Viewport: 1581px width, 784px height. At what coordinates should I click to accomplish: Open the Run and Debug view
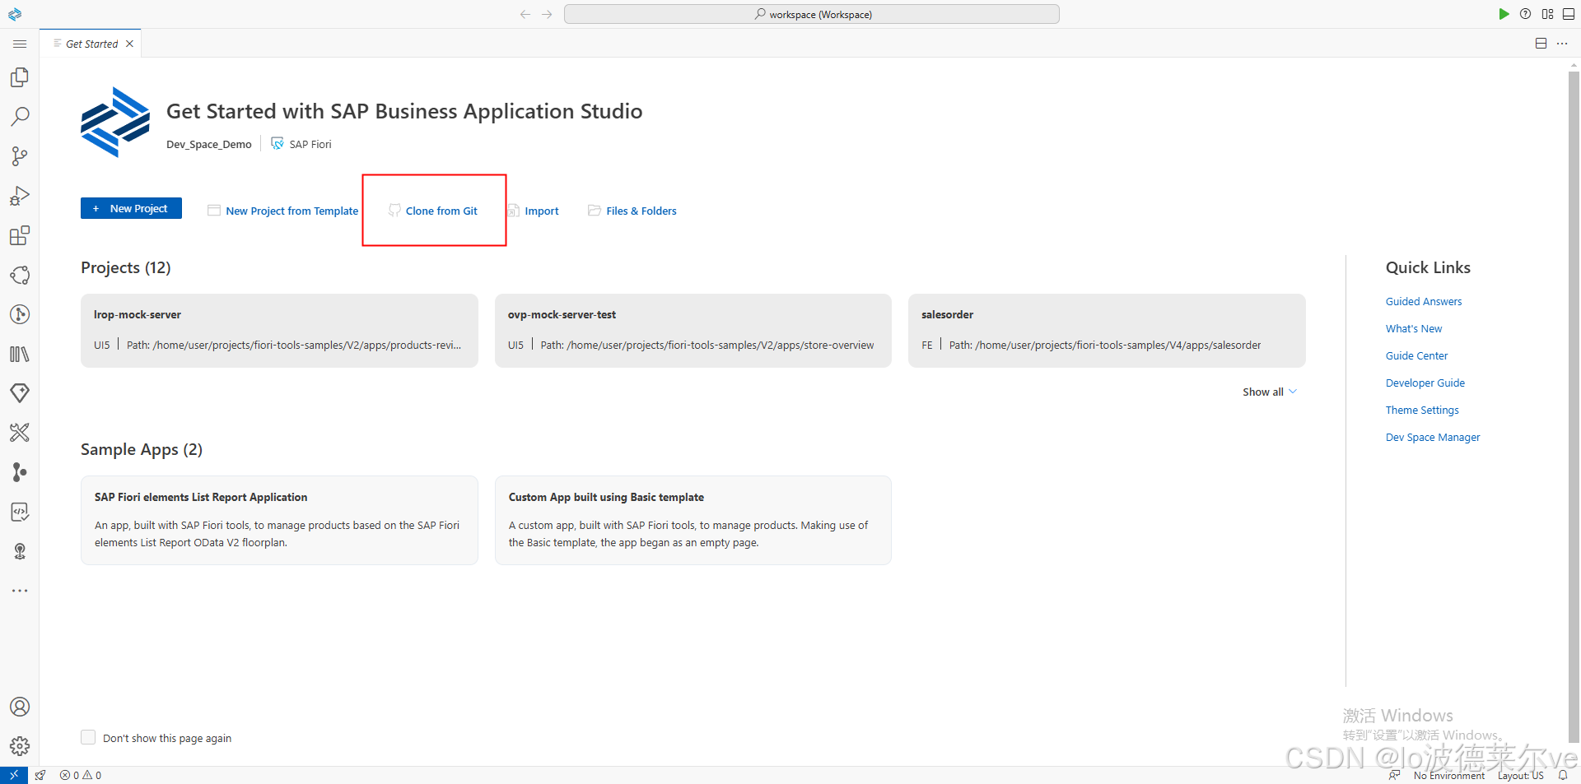click(20, 196)
